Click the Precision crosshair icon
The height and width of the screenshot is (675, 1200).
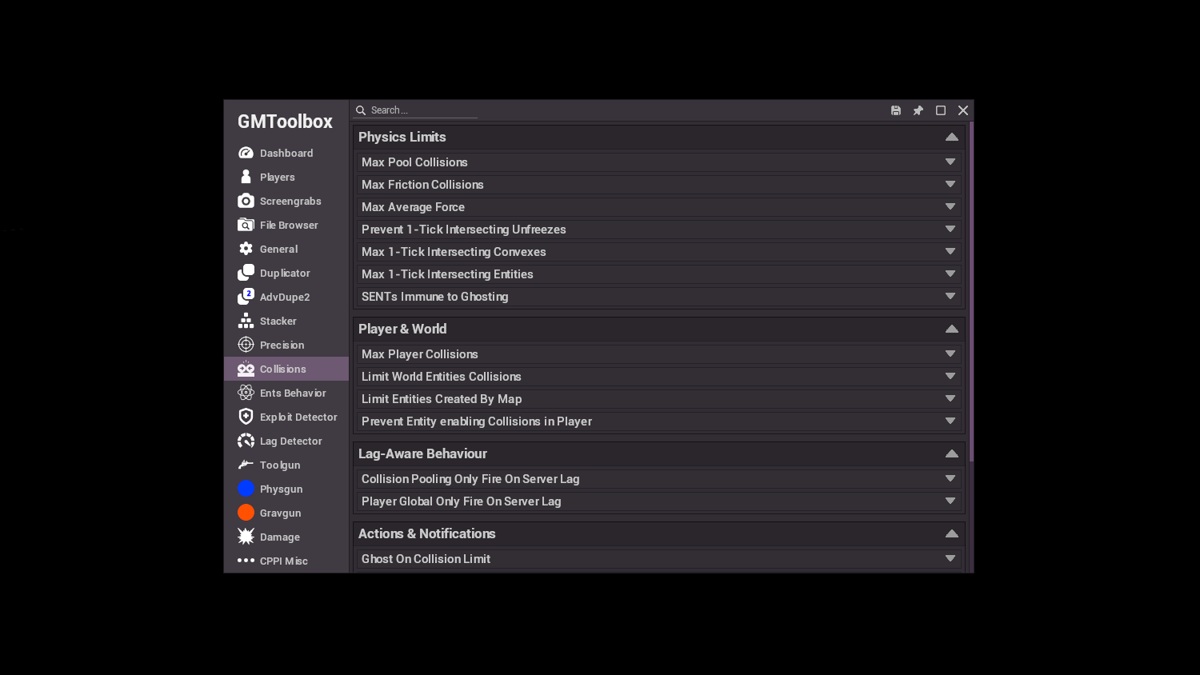[x=246, y=345]
